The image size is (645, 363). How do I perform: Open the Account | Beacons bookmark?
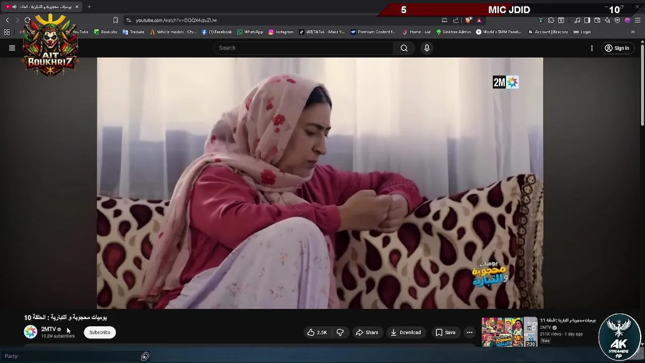(548, 32)
